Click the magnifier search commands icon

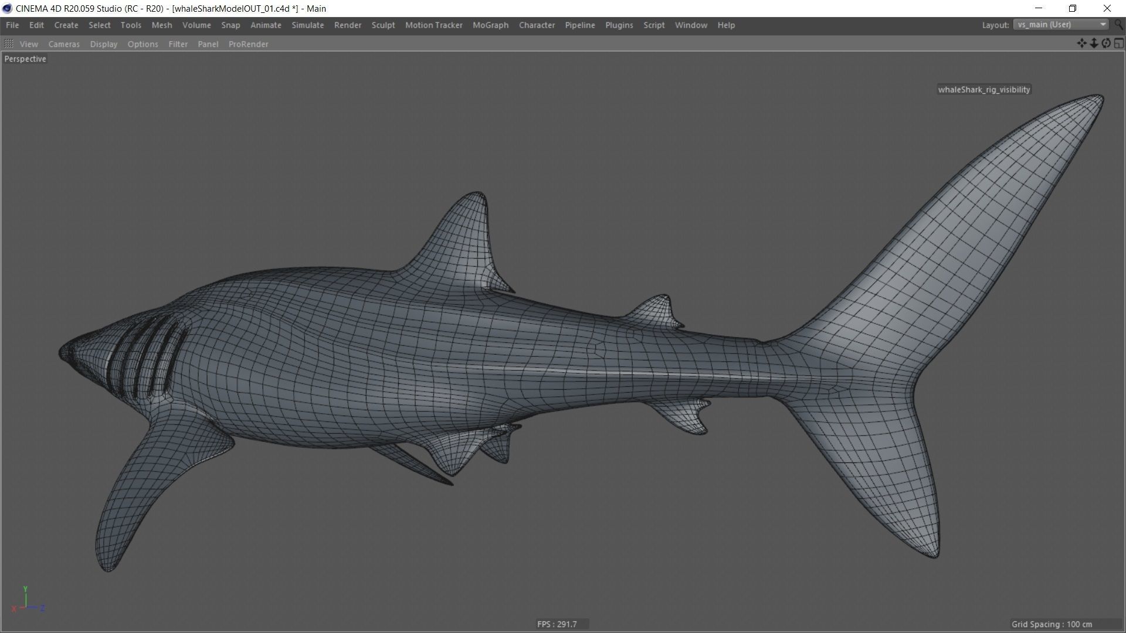coord(1119,25)
